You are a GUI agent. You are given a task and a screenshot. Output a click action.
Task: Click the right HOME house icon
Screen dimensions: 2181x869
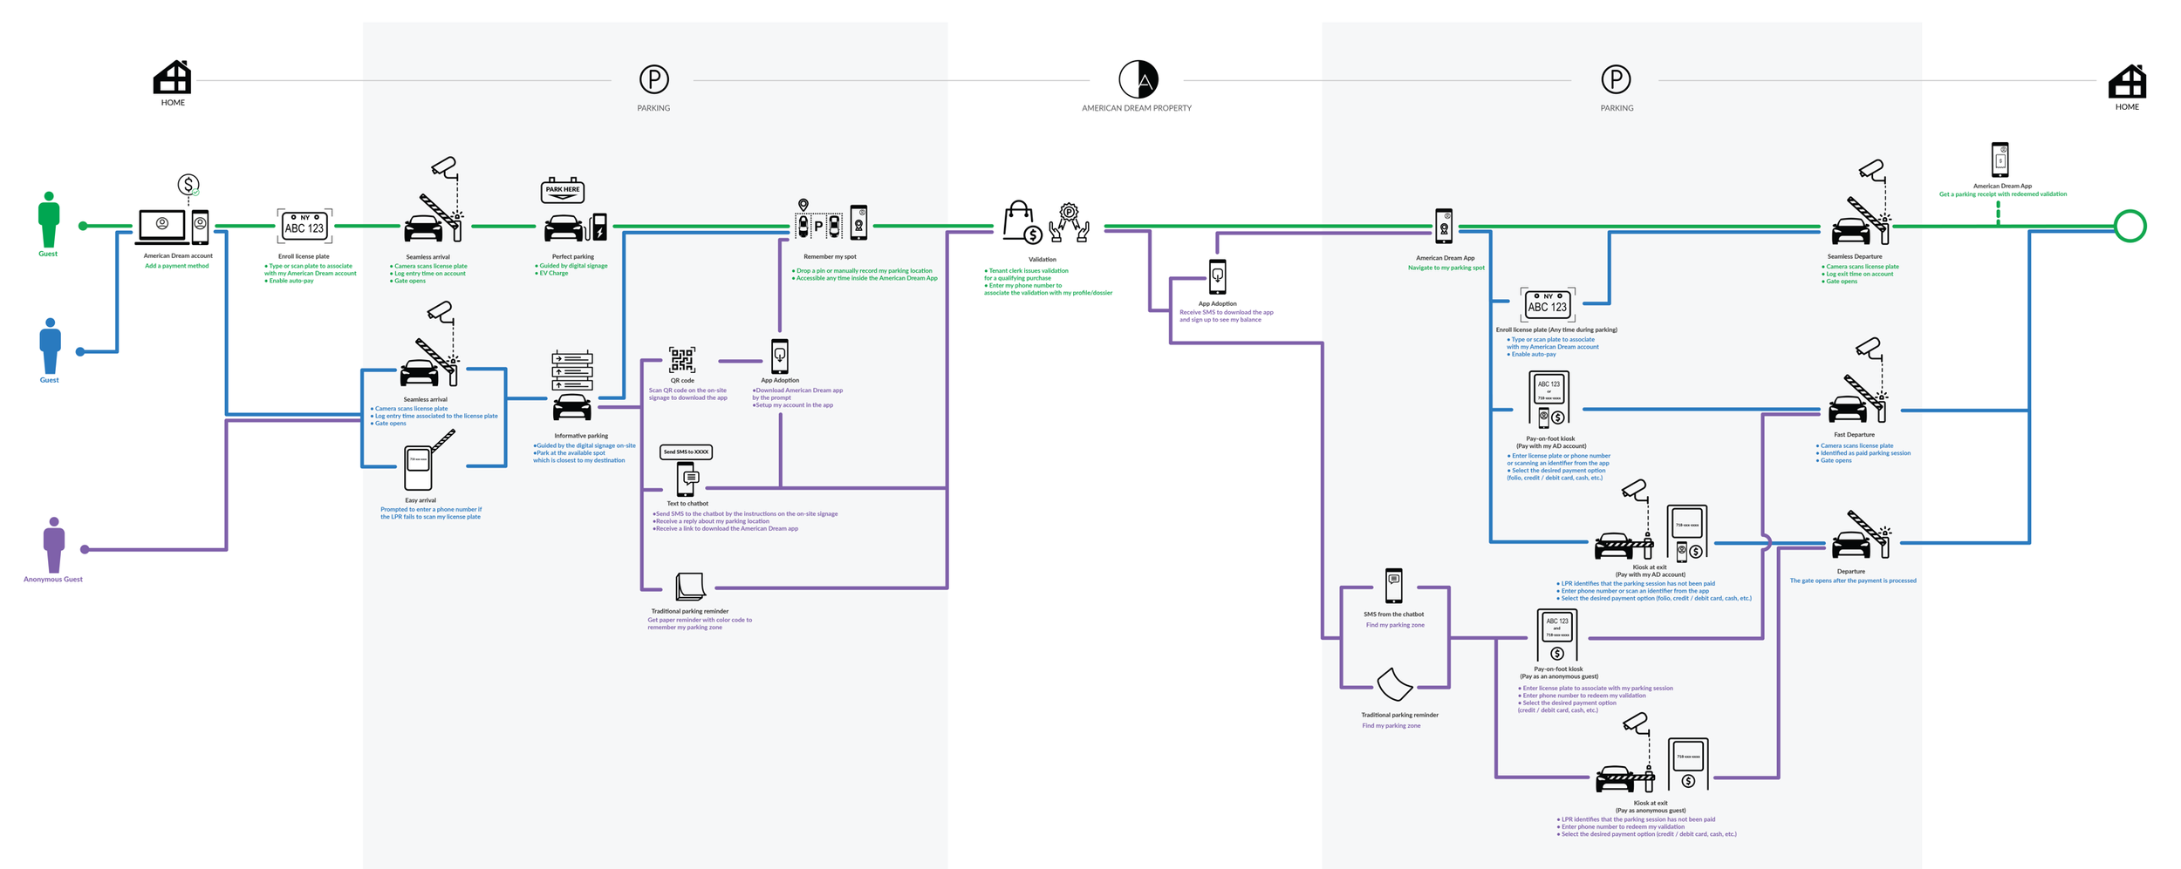(2127, 81)
